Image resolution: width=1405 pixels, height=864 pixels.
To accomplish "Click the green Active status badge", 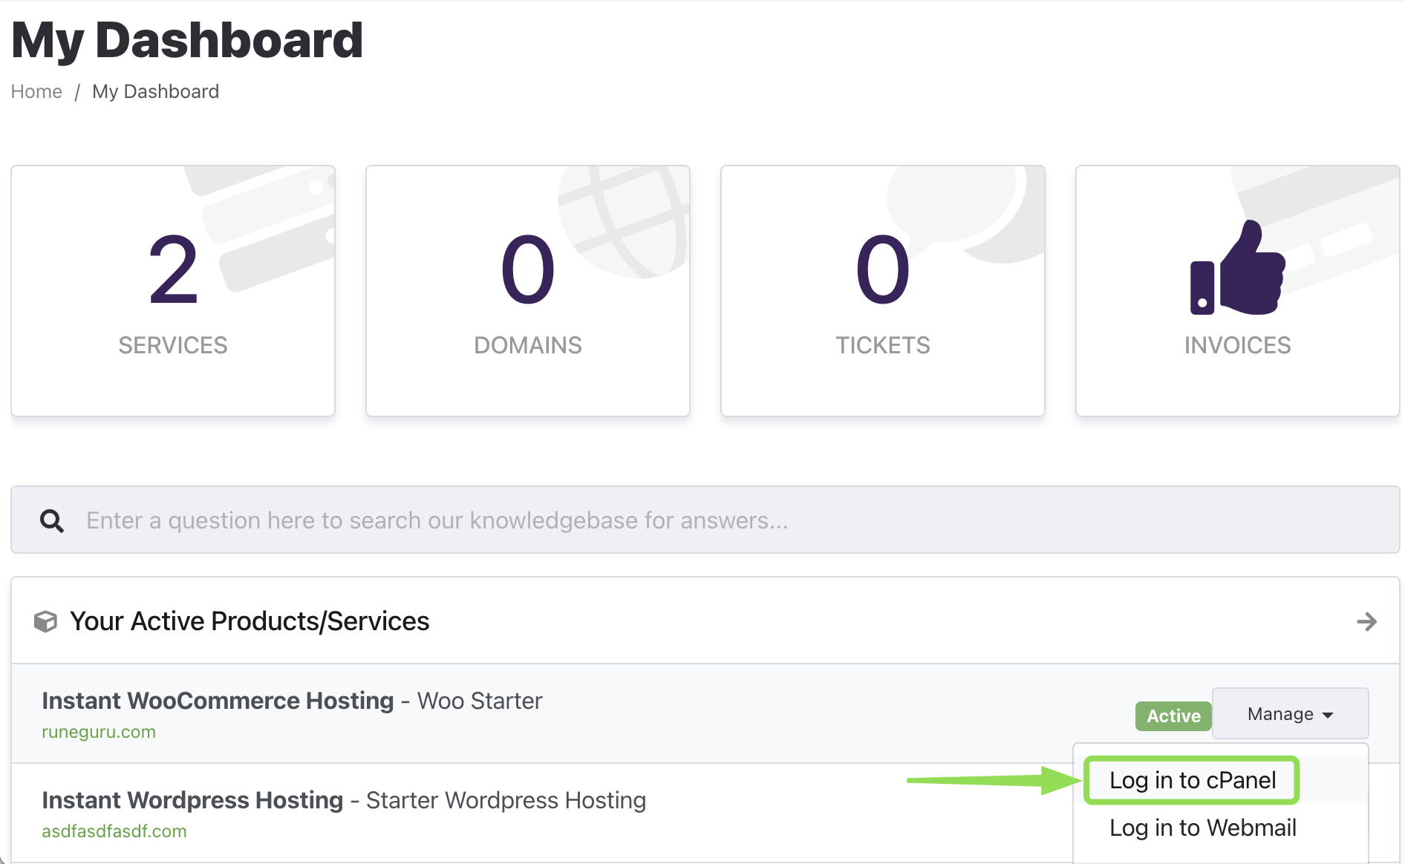I will pos(1173,716).
